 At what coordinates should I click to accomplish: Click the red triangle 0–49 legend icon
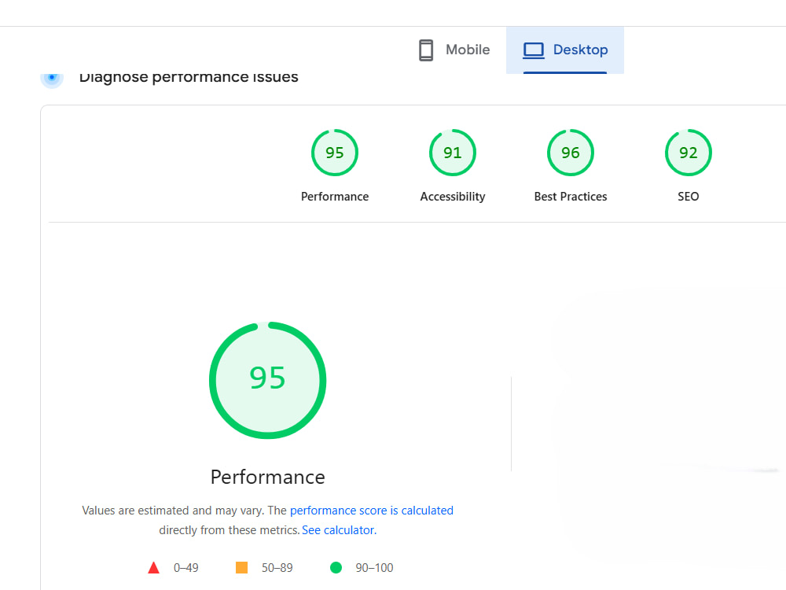point(154,567)
